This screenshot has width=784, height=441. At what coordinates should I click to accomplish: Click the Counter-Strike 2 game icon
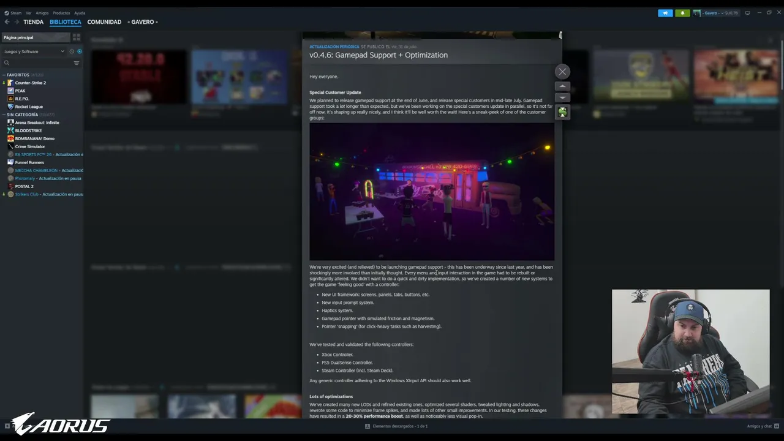[10, 83]
